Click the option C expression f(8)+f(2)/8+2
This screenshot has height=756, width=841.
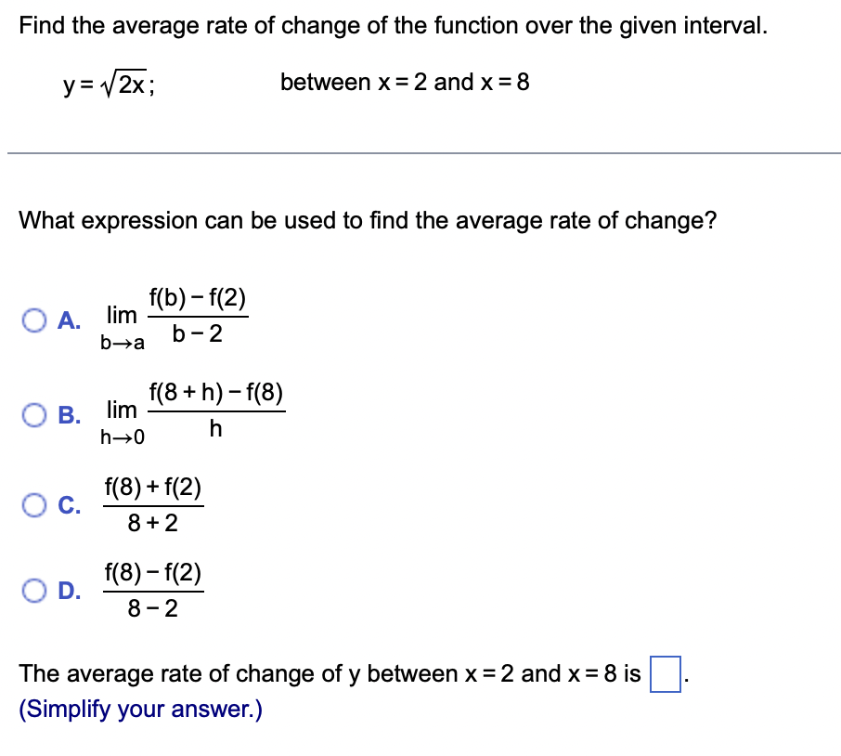click(154, 504)
